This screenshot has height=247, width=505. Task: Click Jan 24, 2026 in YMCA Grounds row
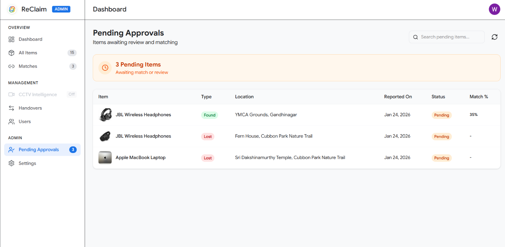pos(397,115)
